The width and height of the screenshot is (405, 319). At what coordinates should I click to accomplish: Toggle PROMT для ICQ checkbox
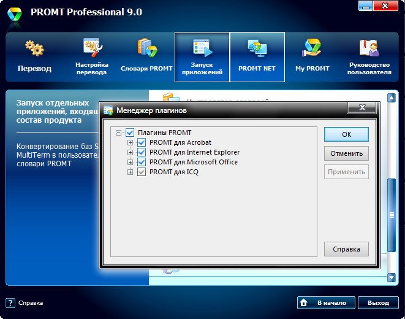pos(142,172)
